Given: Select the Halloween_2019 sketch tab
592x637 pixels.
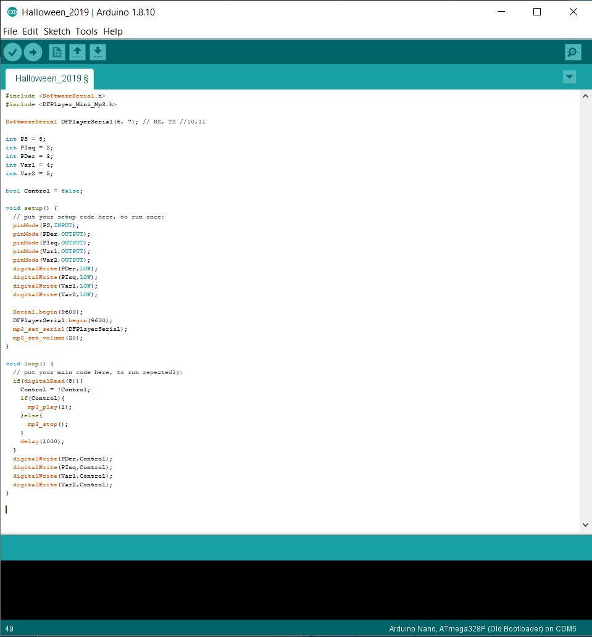Looking at the screenshot, I should [51, 78].
